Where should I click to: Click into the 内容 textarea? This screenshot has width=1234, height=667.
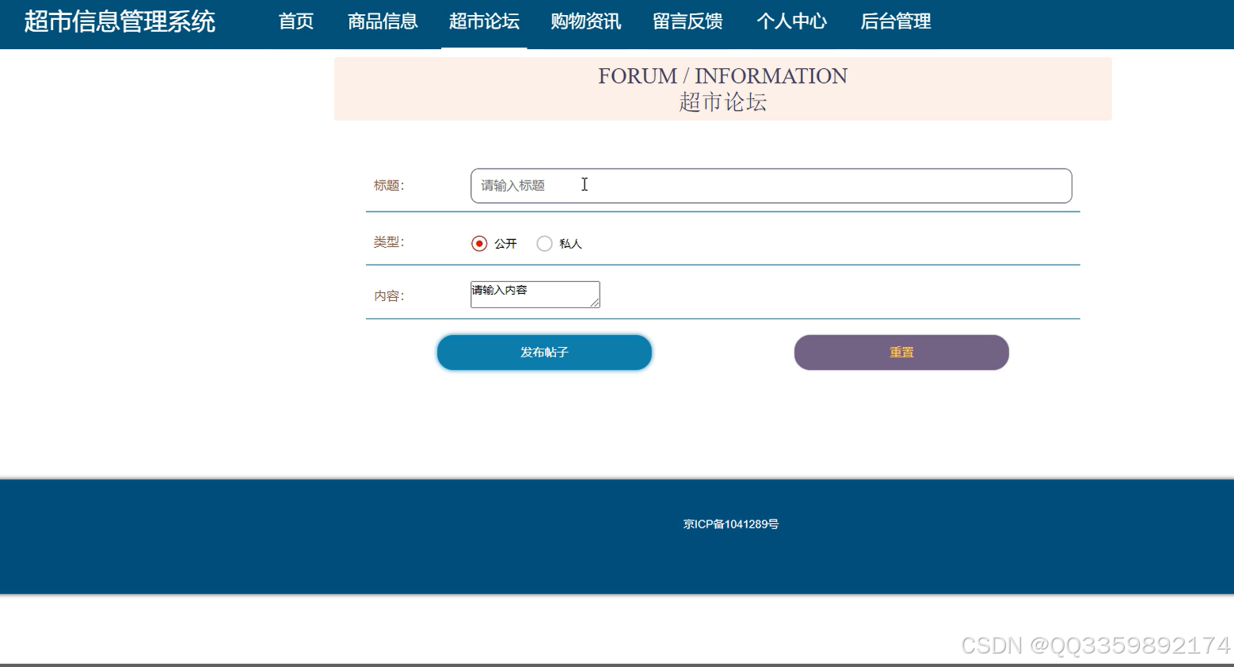coord(535,295)
